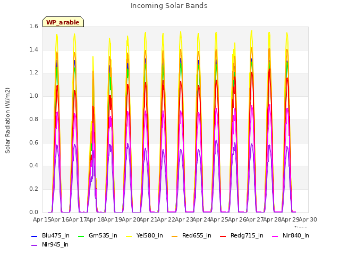Click the Apr 16 x-axis date label
The image size is (340, 255).
[60, 220]
